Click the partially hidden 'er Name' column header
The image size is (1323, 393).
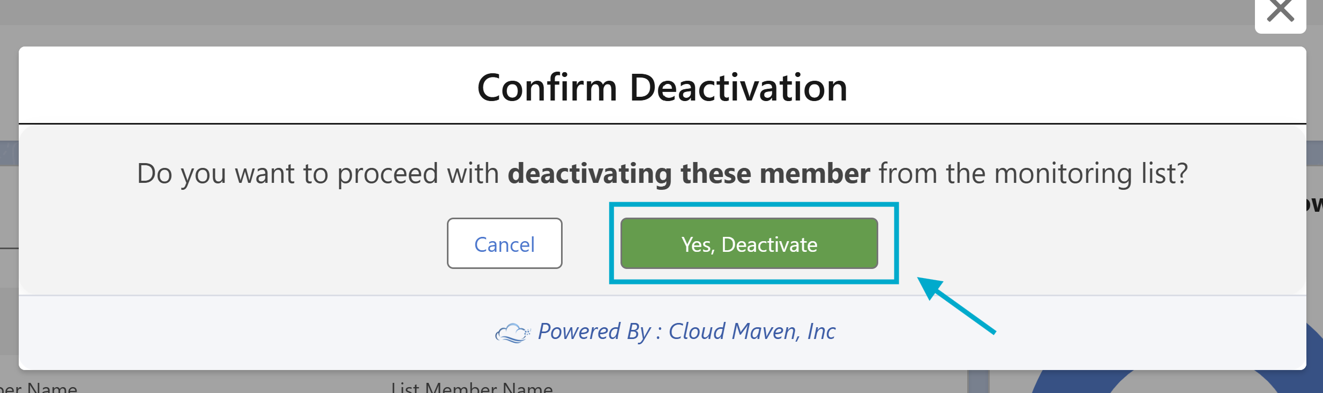click(x=39, y=388)
